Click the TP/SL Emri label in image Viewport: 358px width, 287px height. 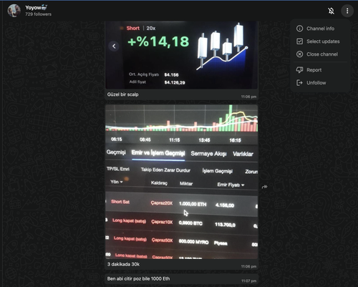[118, 169]
